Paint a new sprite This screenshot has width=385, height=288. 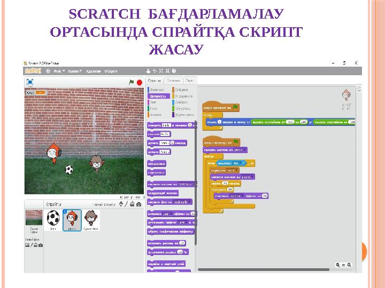pos(126,204)
